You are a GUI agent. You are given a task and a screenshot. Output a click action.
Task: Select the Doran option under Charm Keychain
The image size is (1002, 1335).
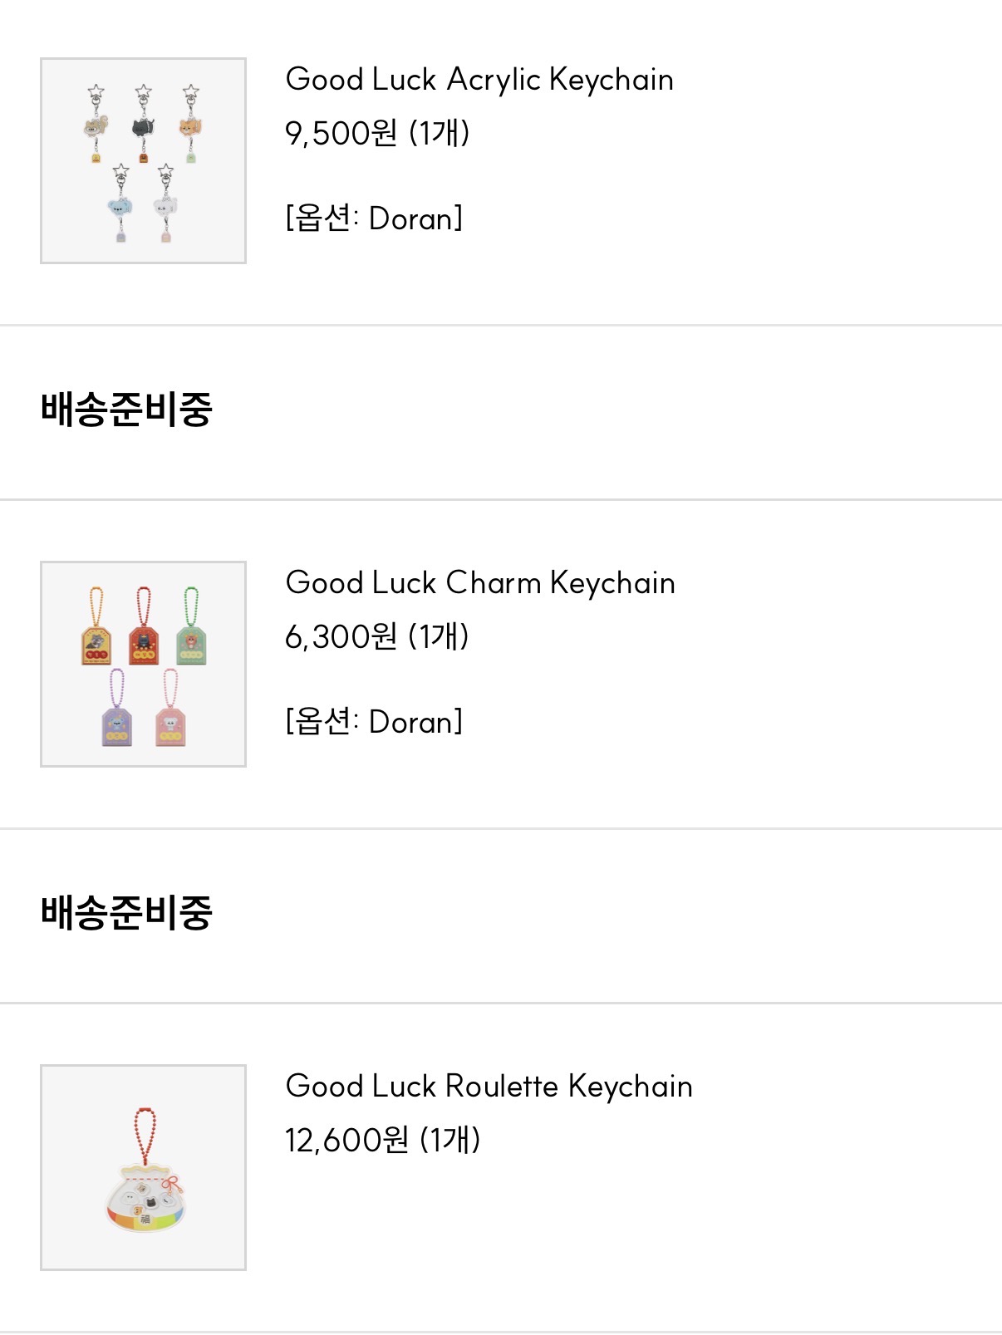374,722
